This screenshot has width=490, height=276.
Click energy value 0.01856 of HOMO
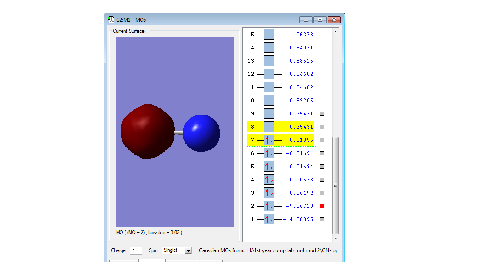(301, 140)
